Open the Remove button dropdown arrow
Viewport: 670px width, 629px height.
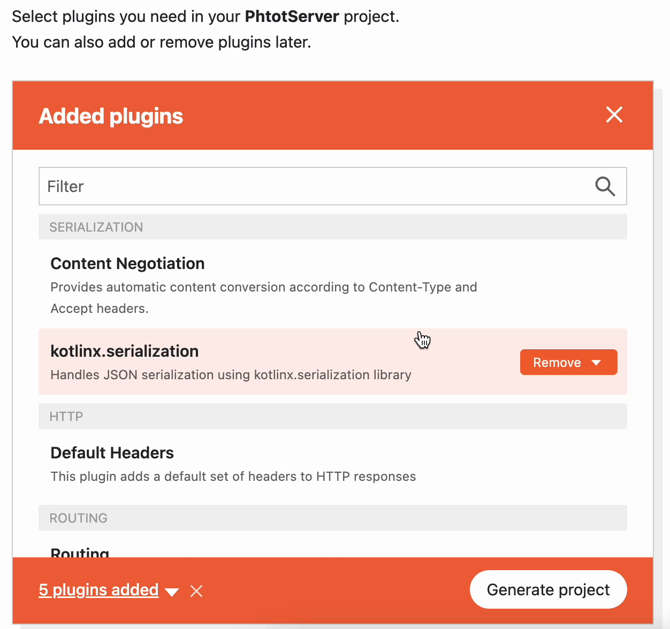click(x=597, y=363)
